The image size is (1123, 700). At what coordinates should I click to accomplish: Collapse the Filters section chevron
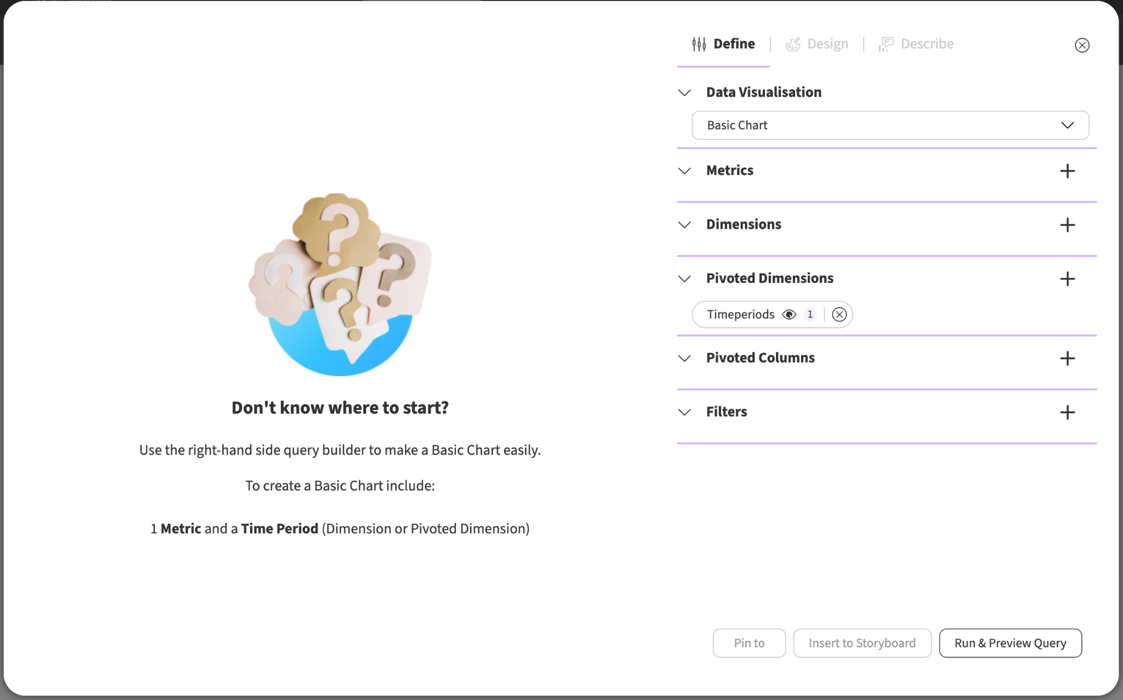[x=684, y=412]
